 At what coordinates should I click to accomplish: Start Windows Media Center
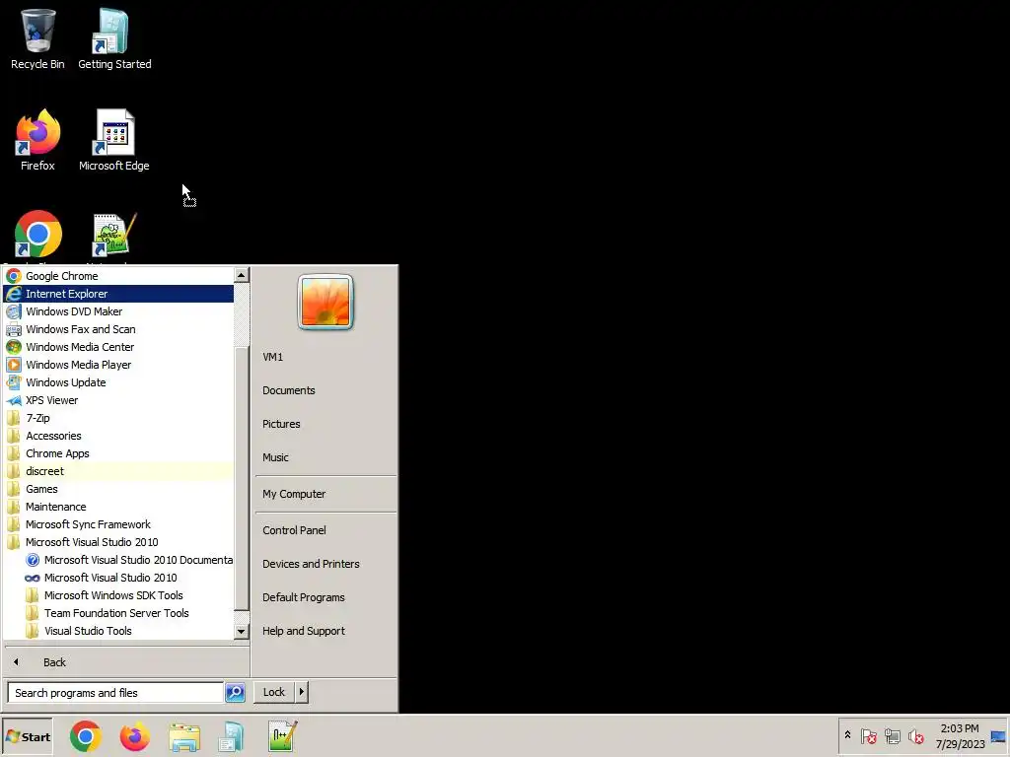click(118, 347)
